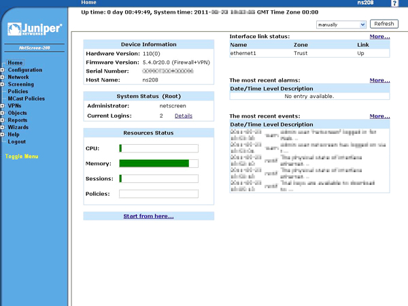Expand the Reports tree node

(2, 120)
